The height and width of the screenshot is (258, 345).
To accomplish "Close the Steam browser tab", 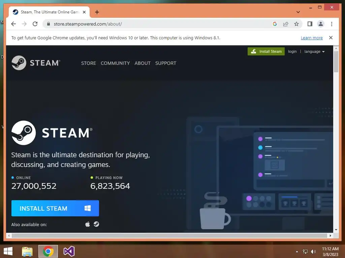I will 84,12.
